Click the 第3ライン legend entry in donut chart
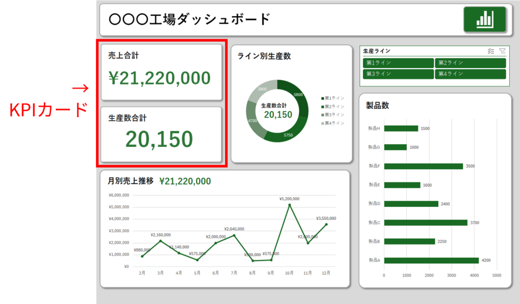Viewport: 520px width, 304px height. 333,115
